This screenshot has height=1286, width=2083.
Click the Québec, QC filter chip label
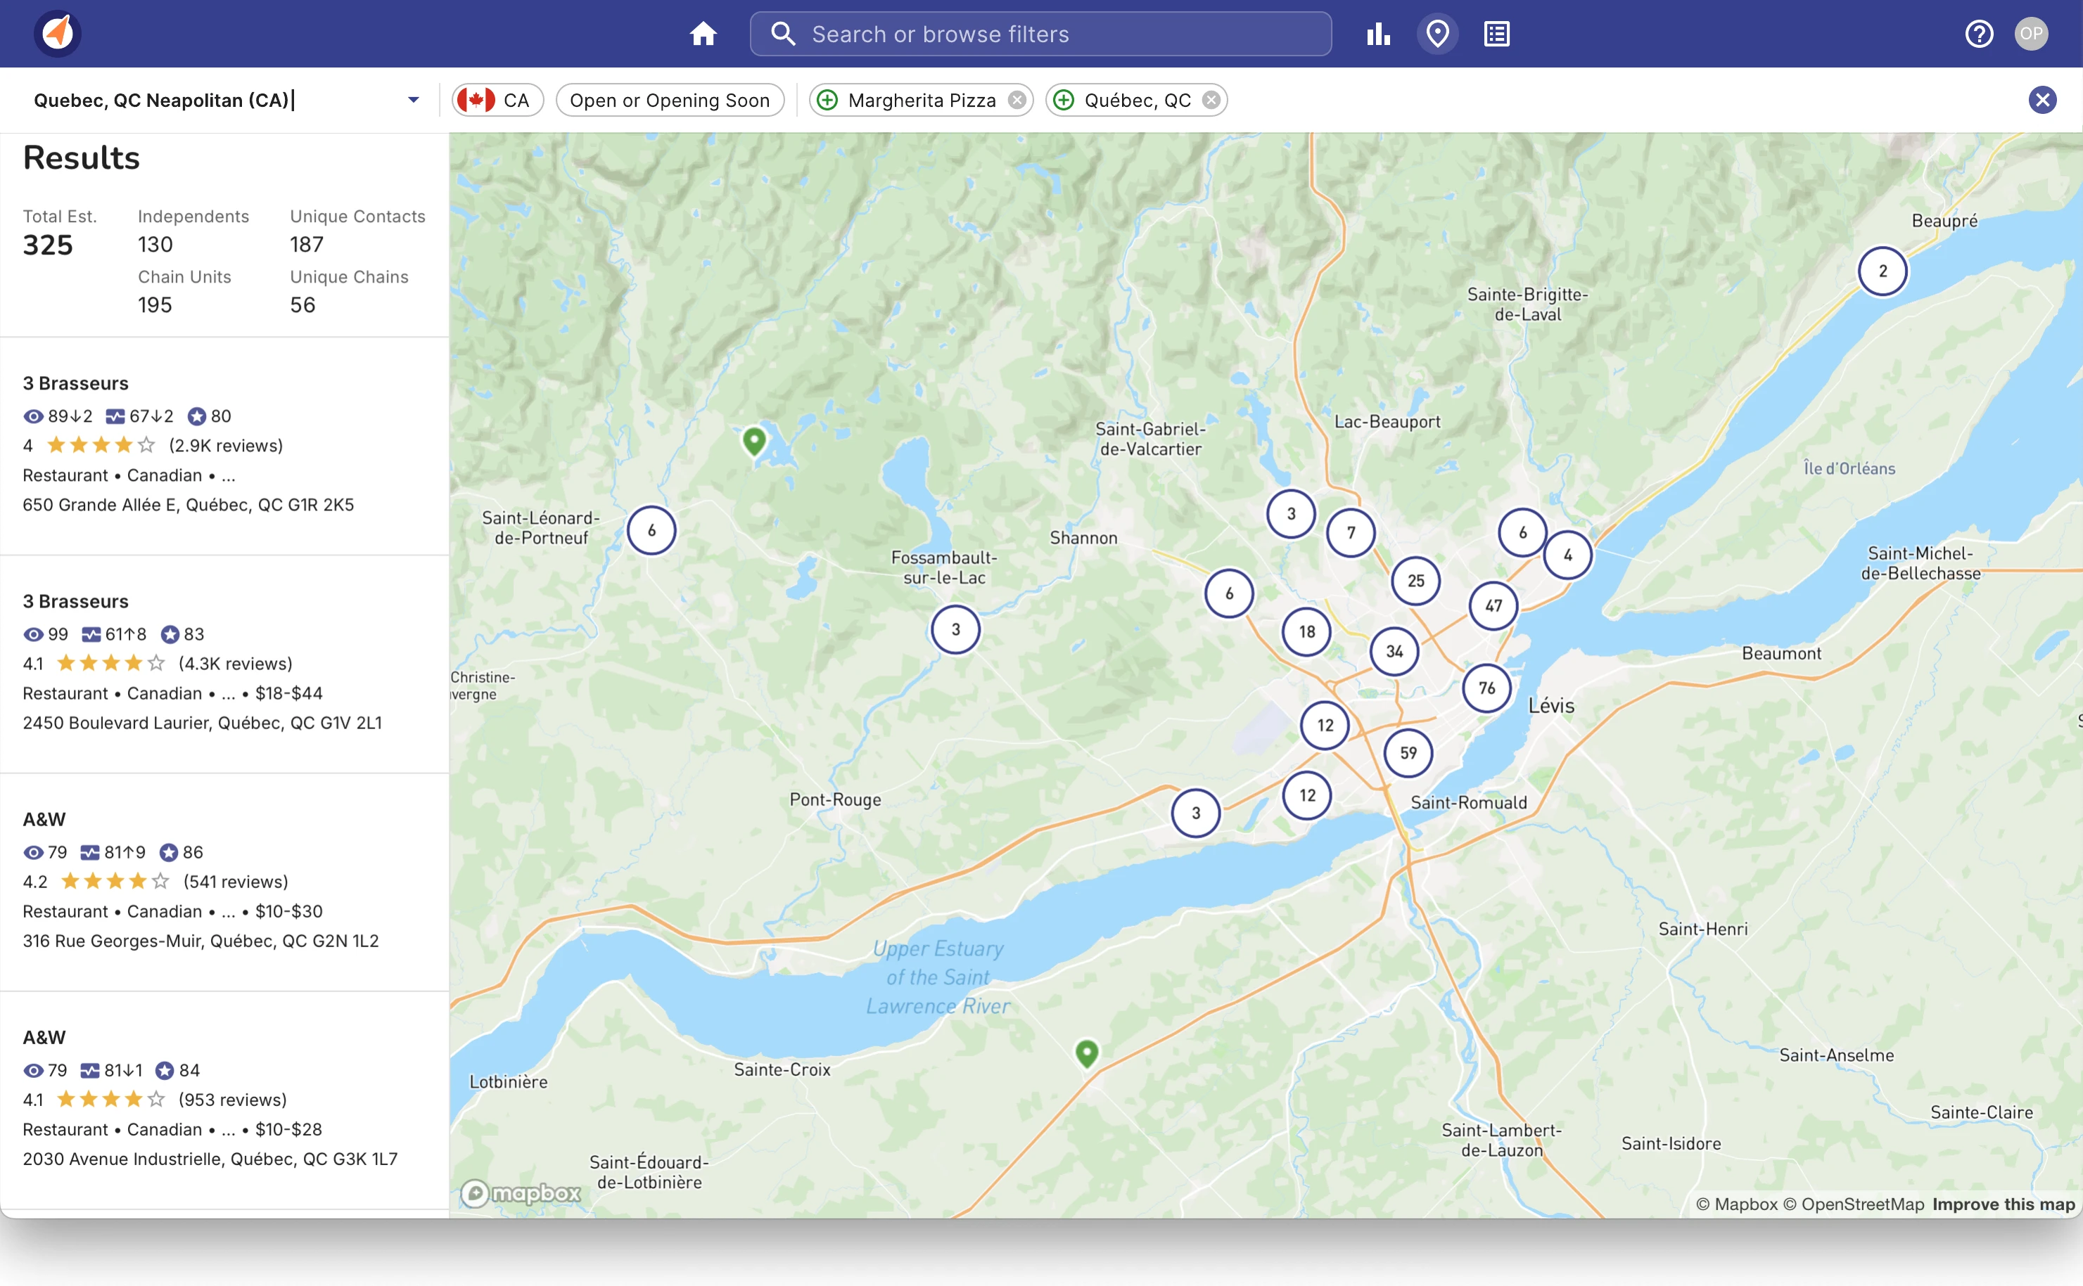point(1138,101)
